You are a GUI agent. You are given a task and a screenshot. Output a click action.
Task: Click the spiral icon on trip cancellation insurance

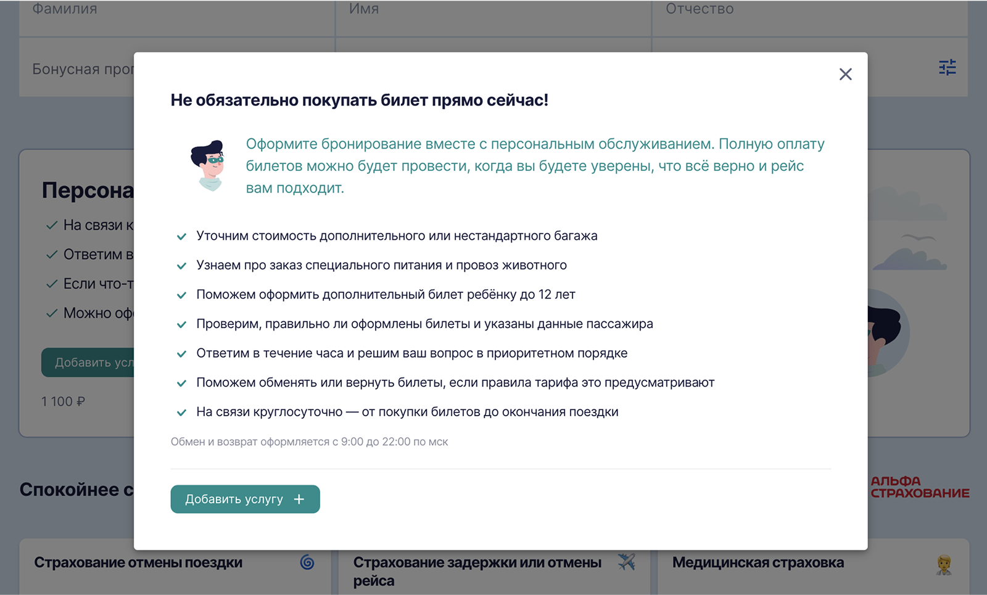pyautogui.click(x=307, y=562)
